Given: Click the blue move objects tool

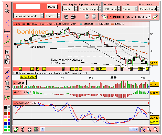Looking at the screenshot, I should tap(7, 77).
